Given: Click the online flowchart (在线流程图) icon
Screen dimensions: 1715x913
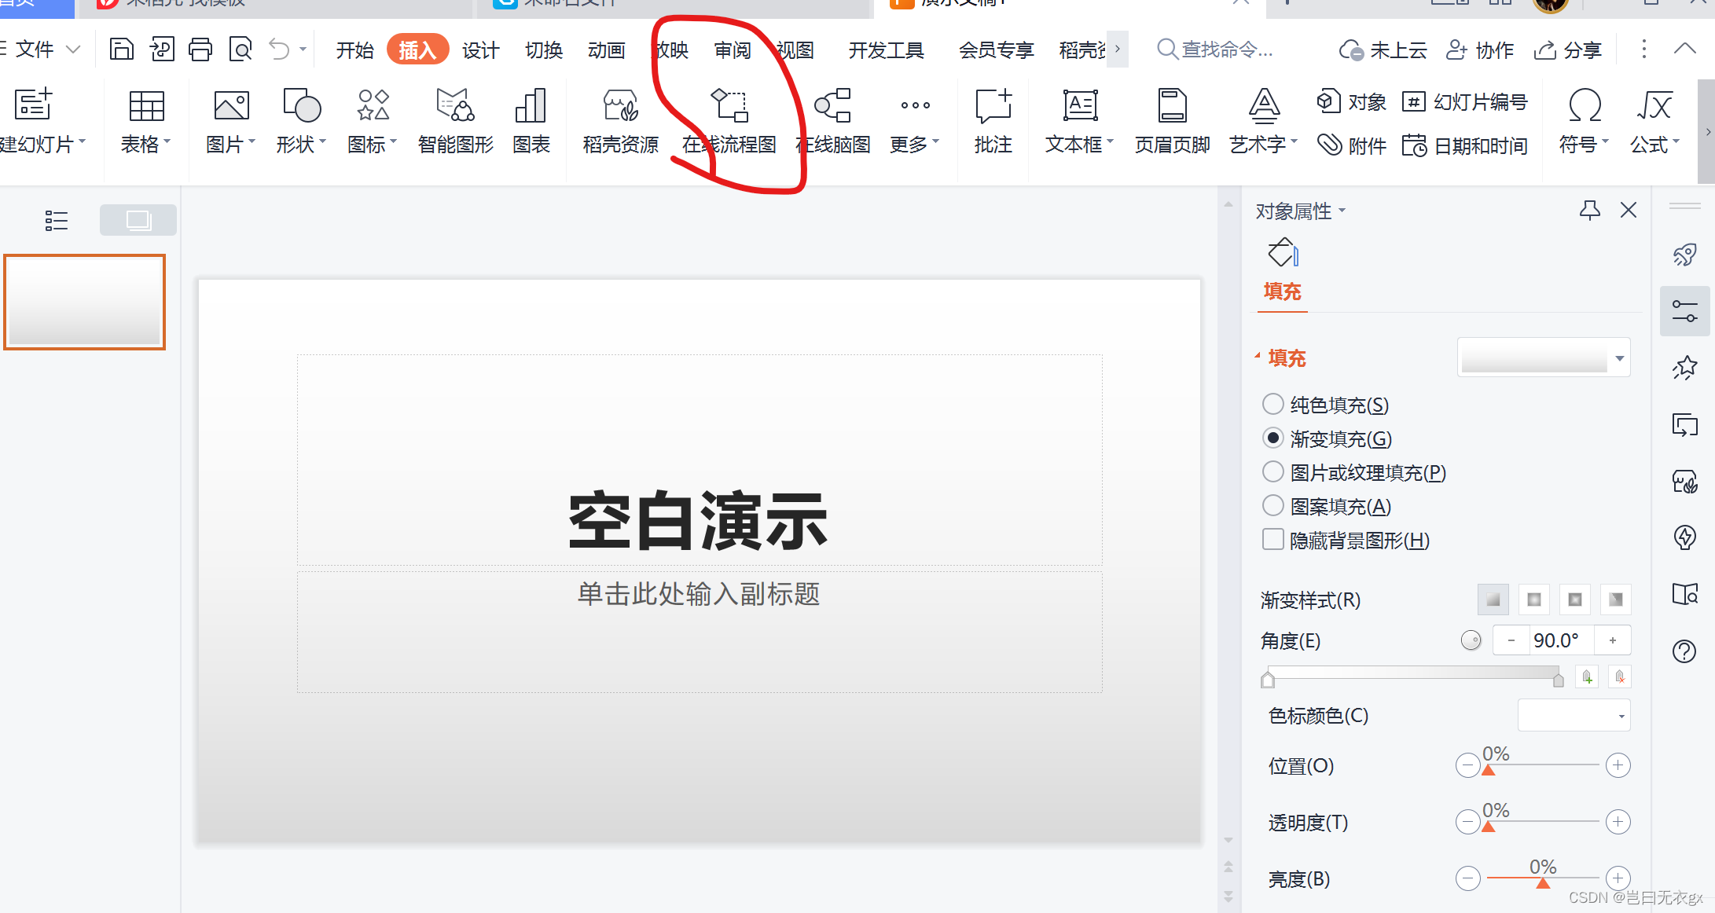Looking at the screenshot, I should [x=729, y=107].
